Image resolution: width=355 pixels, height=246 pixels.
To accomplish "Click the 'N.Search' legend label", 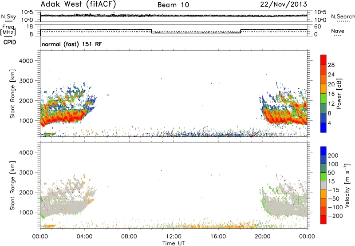I will pos(343,16).
